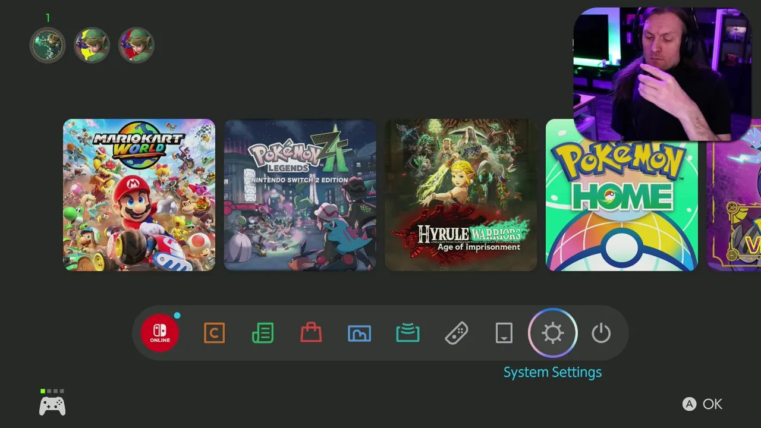Image resolution: width=761 pixels, height=428 pixels.
Task: Open Nintendo eShop shopping bag icon
Action: [x=311, y=333]
